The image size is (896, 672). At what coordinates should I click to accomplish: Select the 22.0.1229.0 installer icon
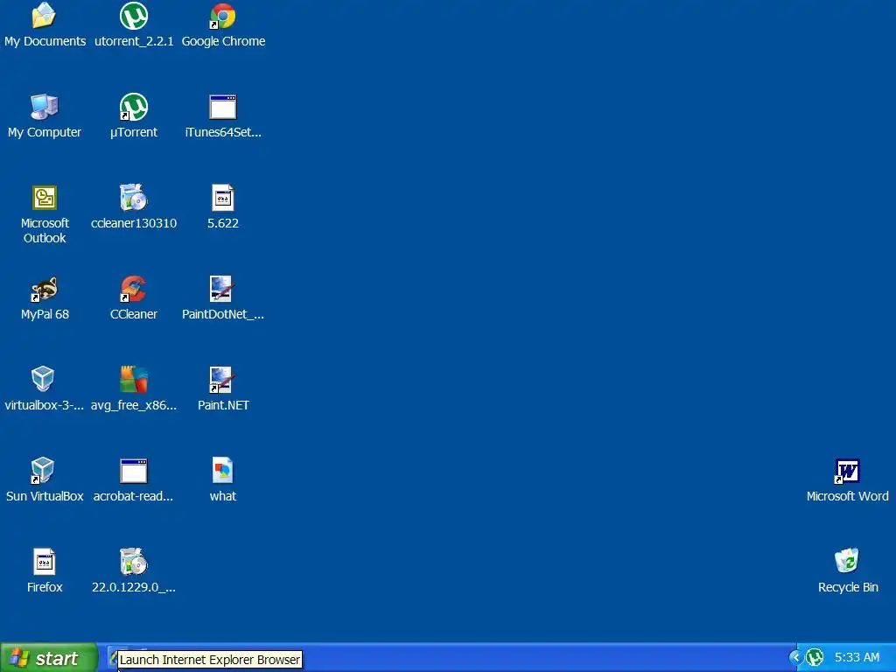point(134,562)
